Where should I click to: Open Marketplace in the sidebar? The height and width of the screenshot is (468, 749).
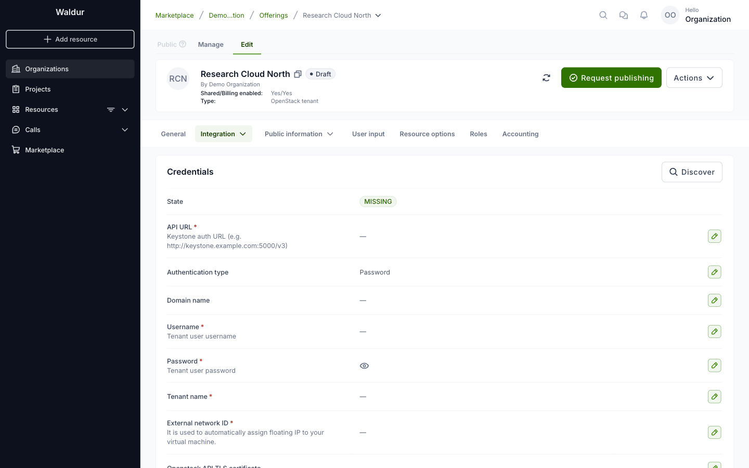point(70,150)
